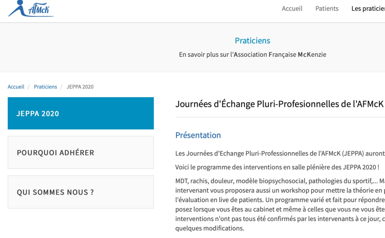Open the QUI SOMMES NOUS ? sidebar item

pos(81,192)
